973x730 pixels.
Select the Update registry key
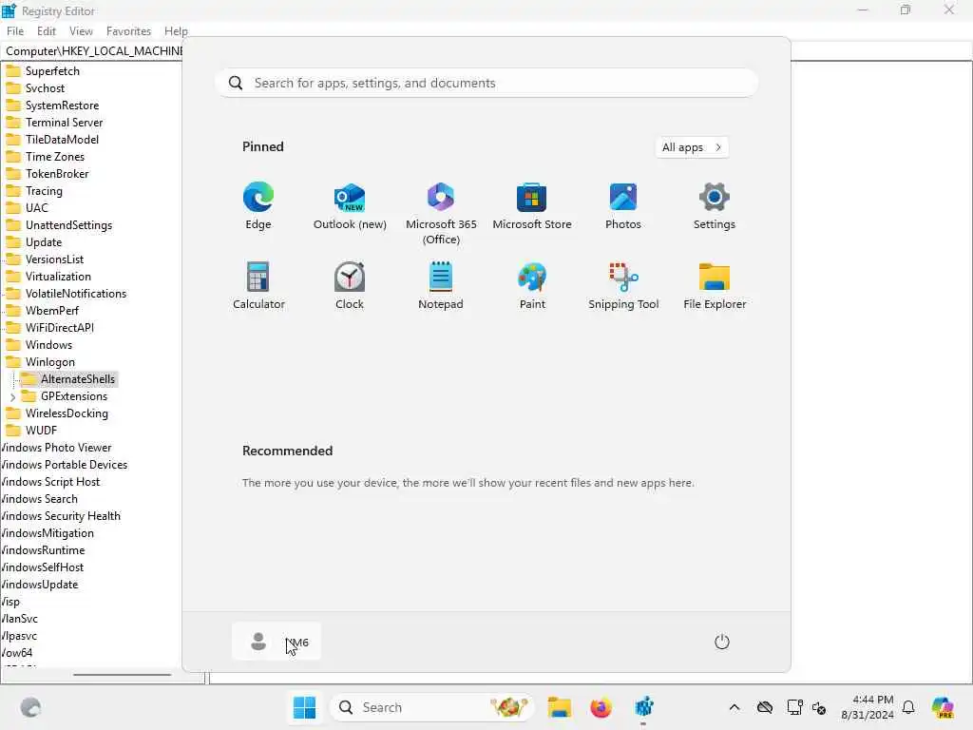44,242
